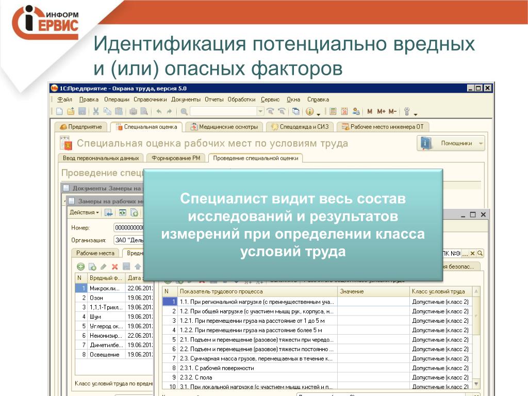Click the window list icon in toolbar

tap(295, 111)
